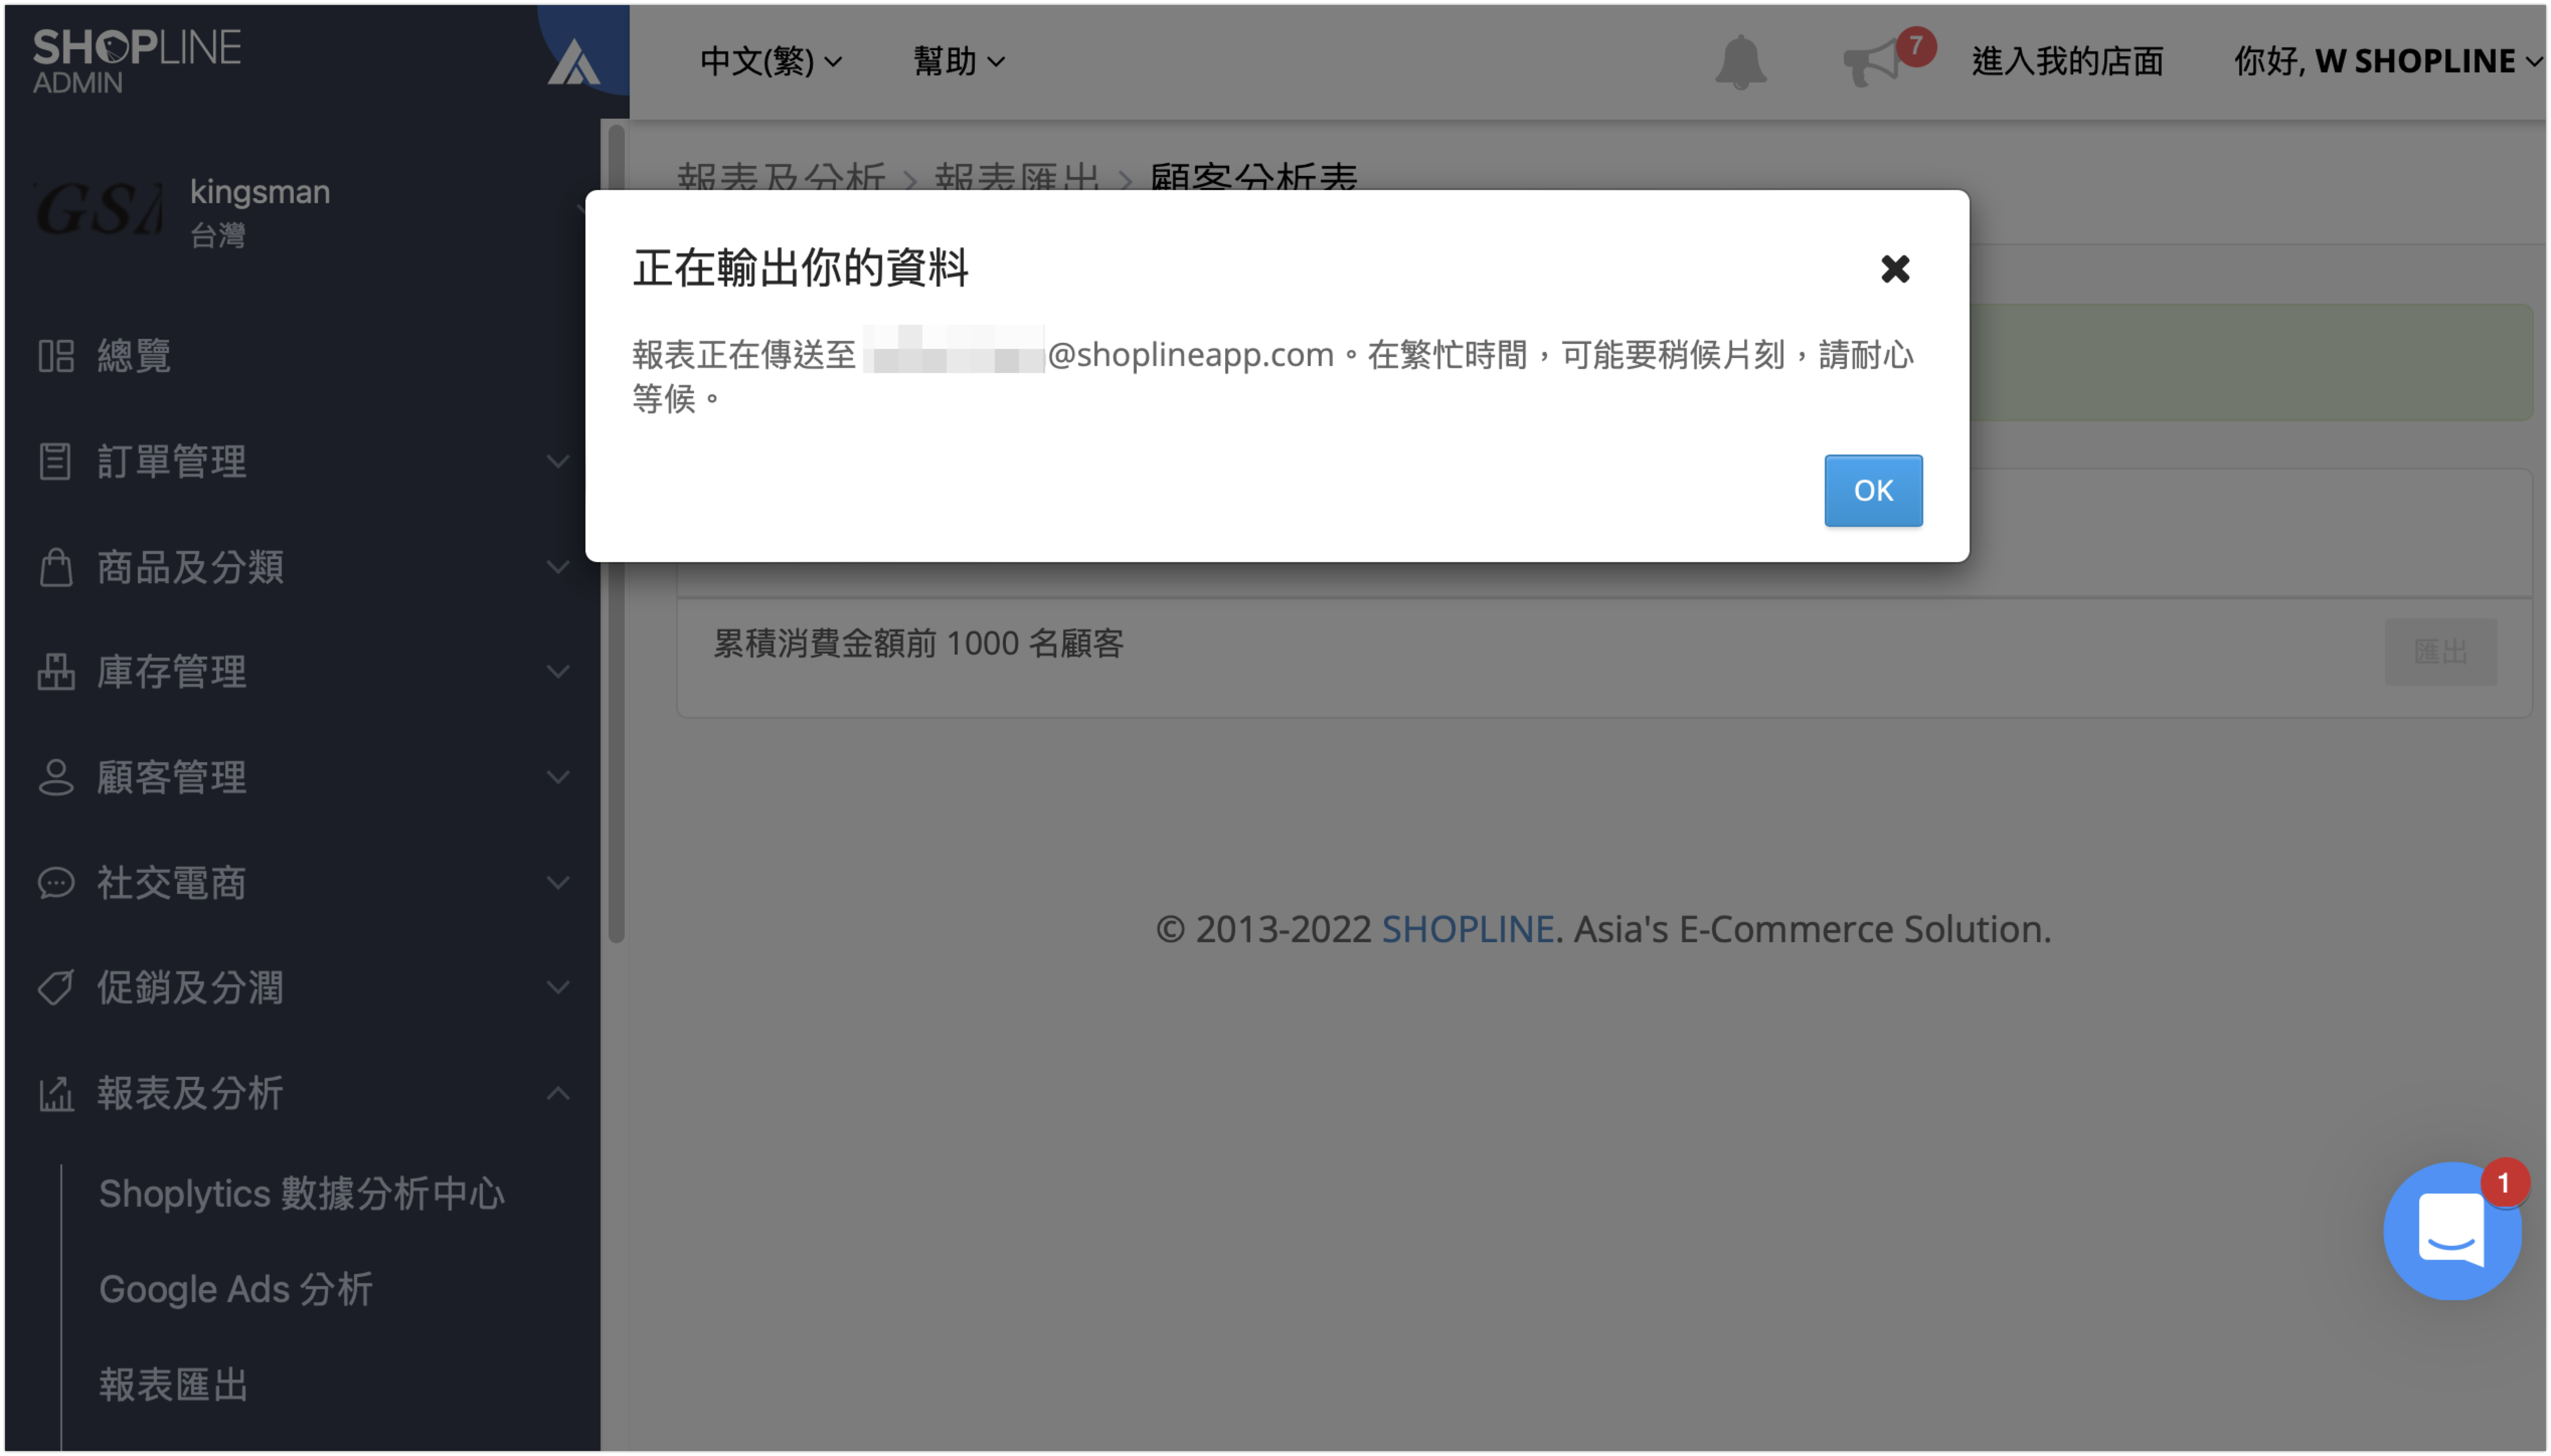Click the 匯出 export button

(2440, 652)
